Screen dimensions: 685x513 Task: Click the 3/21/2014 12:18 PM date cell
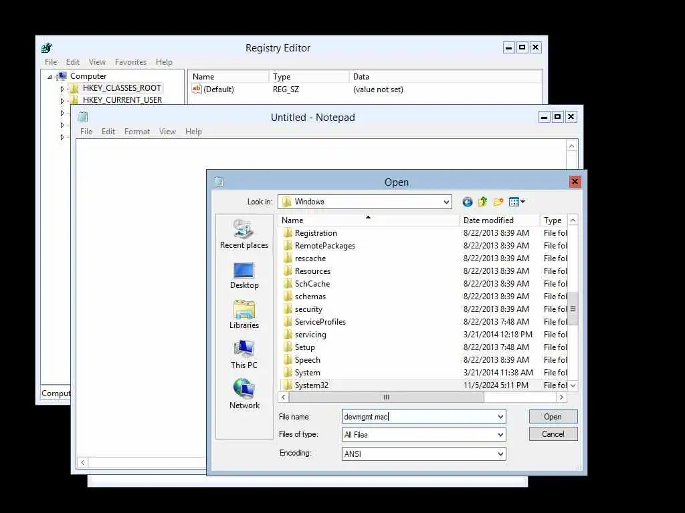[x=498, y=335]
